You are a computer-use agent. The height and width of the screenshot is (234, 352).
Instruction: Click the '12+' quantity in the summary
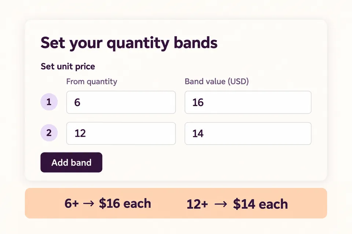(197, 204)
